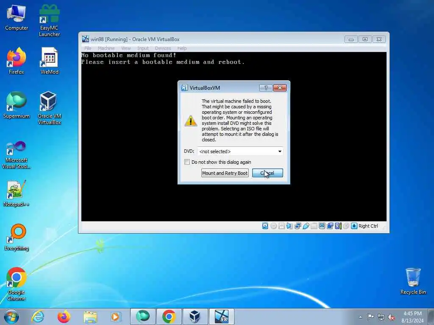The image size is (434, 325).
Task: Select the Recycle Bin icon
Action: (x=413, y=281)
